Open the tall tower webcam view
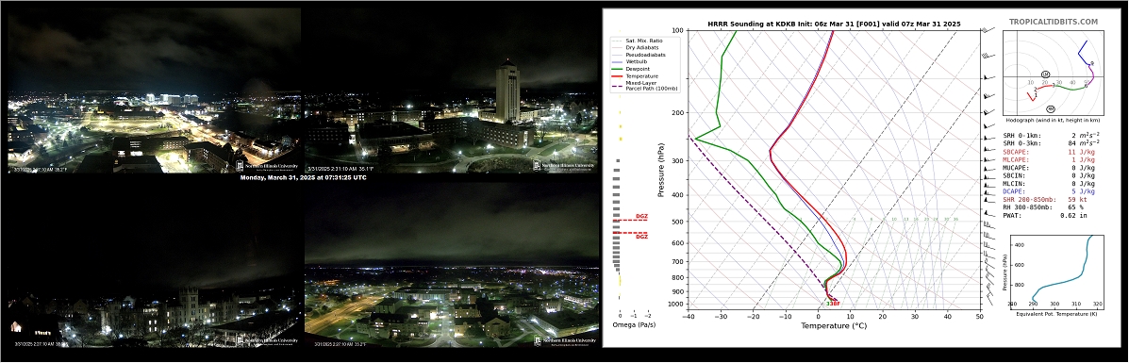This screenshot has height=363, width=1129. click(x=452, y=90)
